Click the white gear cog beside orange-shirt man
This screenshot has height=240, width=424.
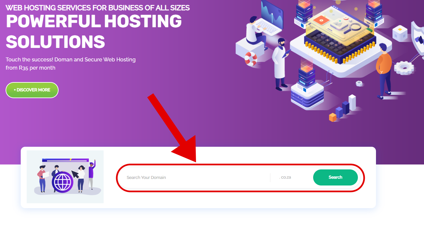tap(404, 67)
